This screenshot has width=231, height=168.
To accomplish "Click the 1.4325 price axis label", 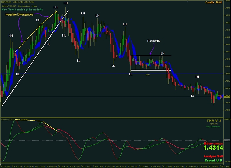I will coord(227,81).
